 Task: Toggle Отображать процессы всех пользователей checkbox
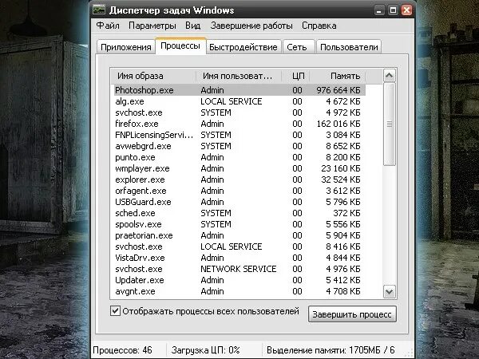[115, 311]
